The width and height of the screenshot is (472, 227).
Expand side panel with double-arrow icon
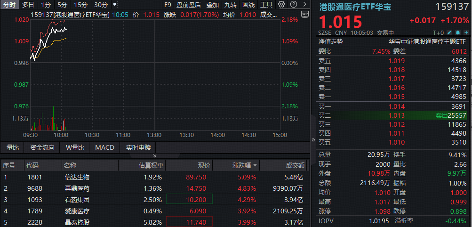313,140
